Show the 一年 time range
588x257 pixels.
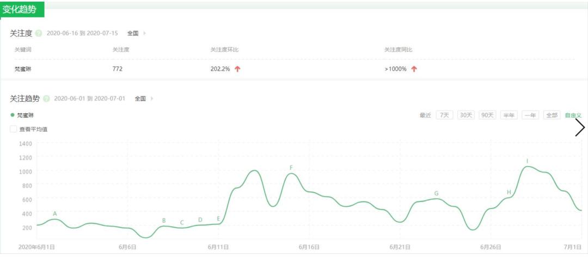(x=530, y=115)
